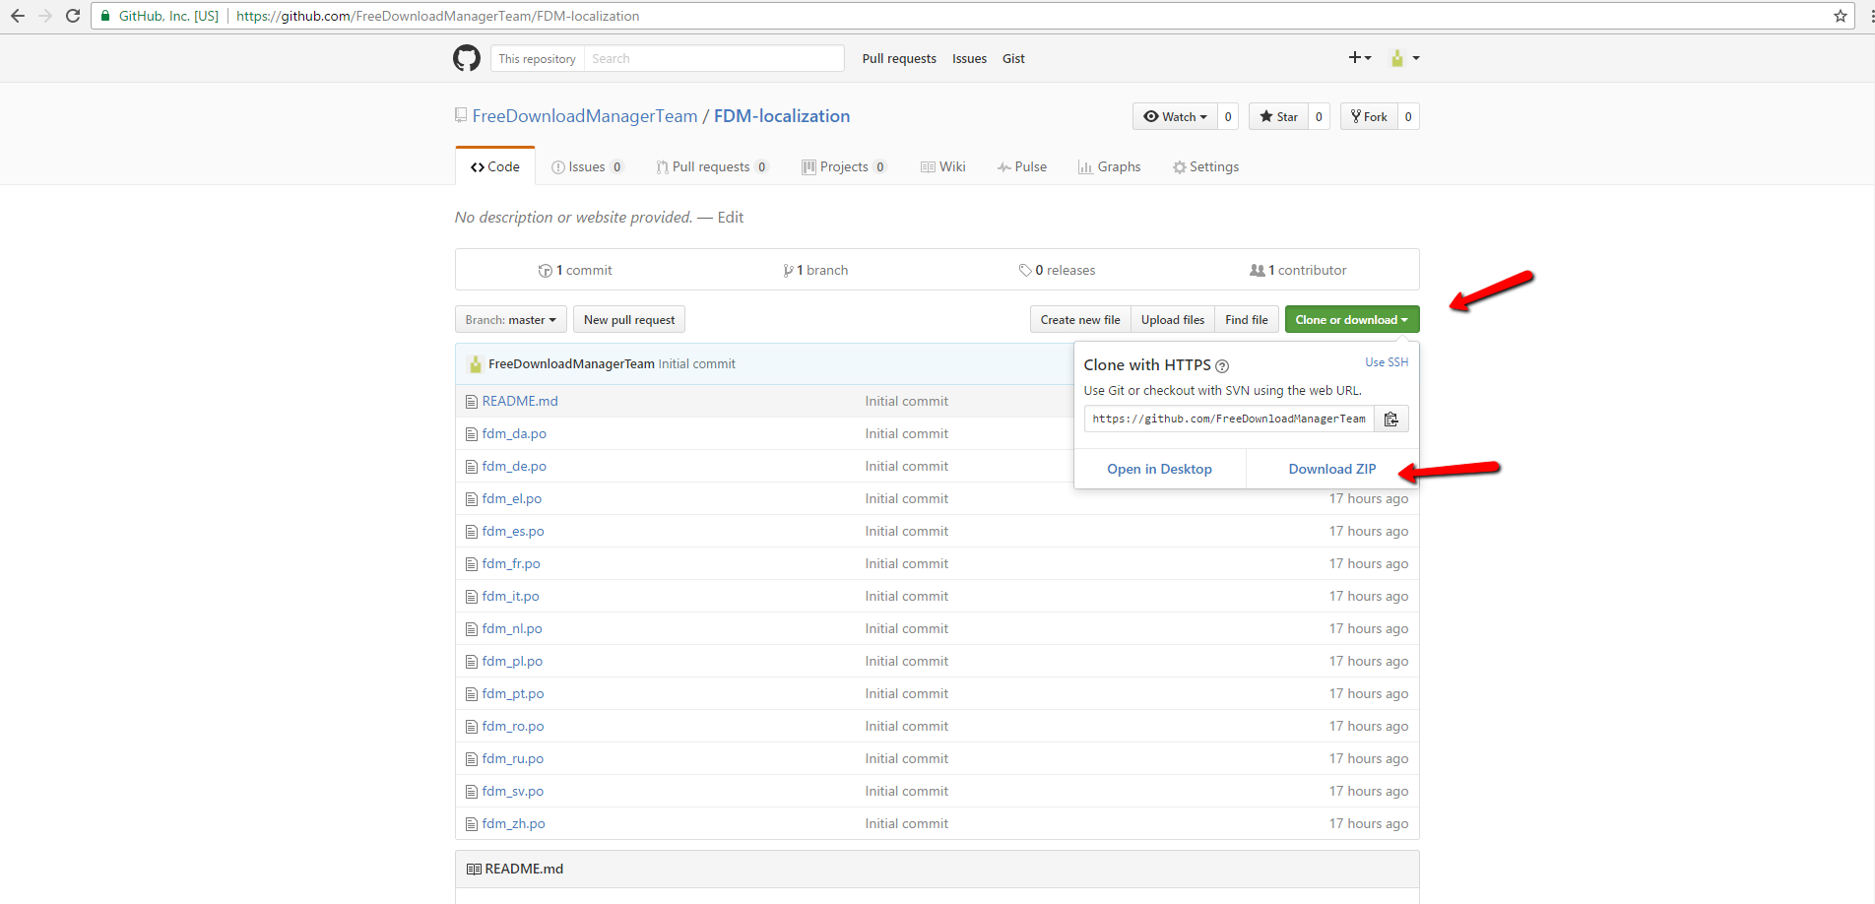
Task: Click the contributors people icon
Action: tap(1258, 270)
